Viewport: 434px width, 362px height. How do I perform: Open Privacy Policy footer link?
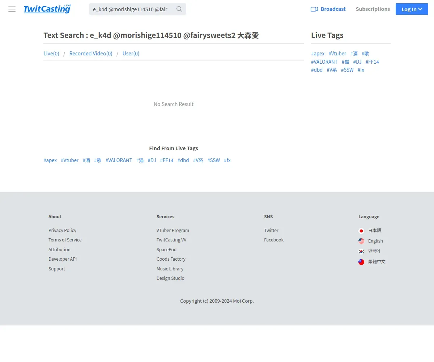(63, 231)
